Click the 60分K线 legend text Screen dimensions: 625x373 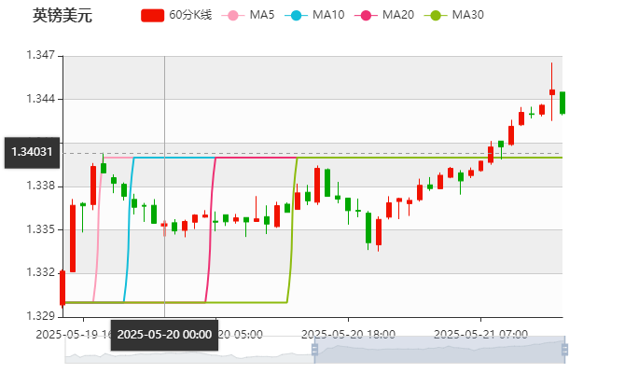tap(190, 15)
